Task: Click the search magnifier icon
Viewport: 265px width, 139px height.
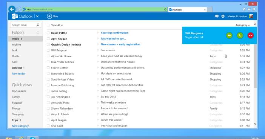Action: [x=38, y=25]
